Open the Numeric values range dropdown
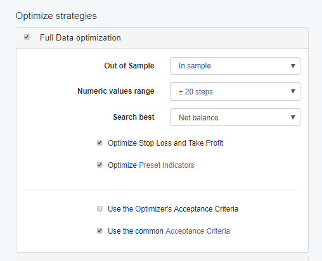 (x=235, y=92)
